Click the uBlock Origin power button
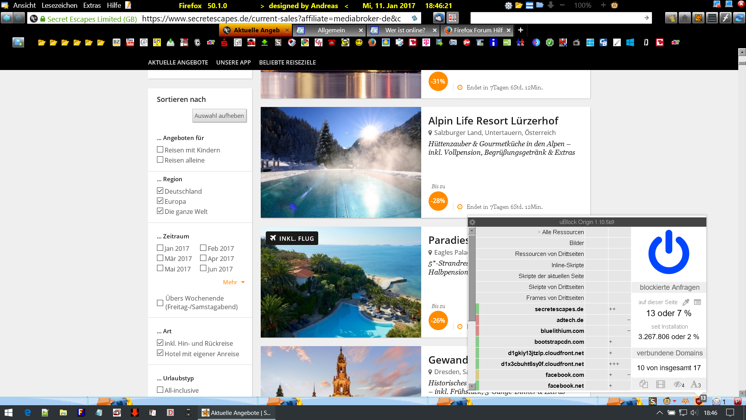The height and width of the screenshot is (420, 746). [669, 252]
